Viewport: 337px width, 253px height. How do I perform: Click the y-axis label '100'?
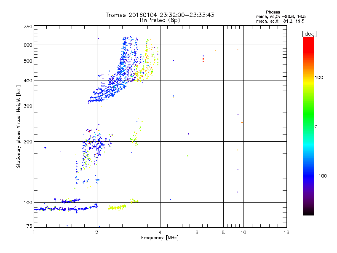[x=28, y=202]
